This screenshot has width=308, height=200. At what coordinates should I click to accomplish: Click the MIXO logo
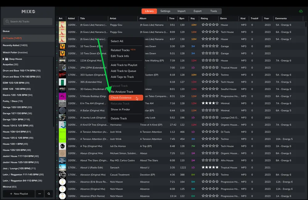pos(28,12)
